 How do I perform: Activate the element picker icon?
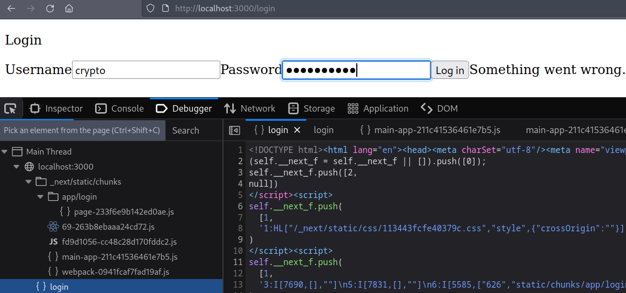pos(10,109)
